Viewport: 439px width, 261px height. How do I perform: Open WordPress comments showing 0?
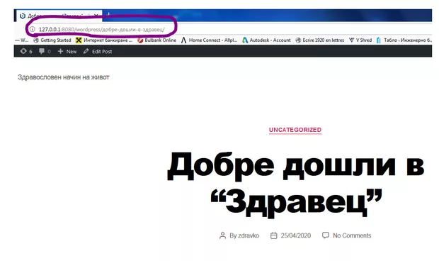click(x=45, y=51)
